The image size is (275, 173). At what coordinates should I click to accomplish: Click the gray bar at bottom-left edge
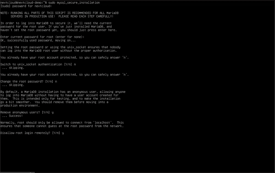tap(17, 172)
